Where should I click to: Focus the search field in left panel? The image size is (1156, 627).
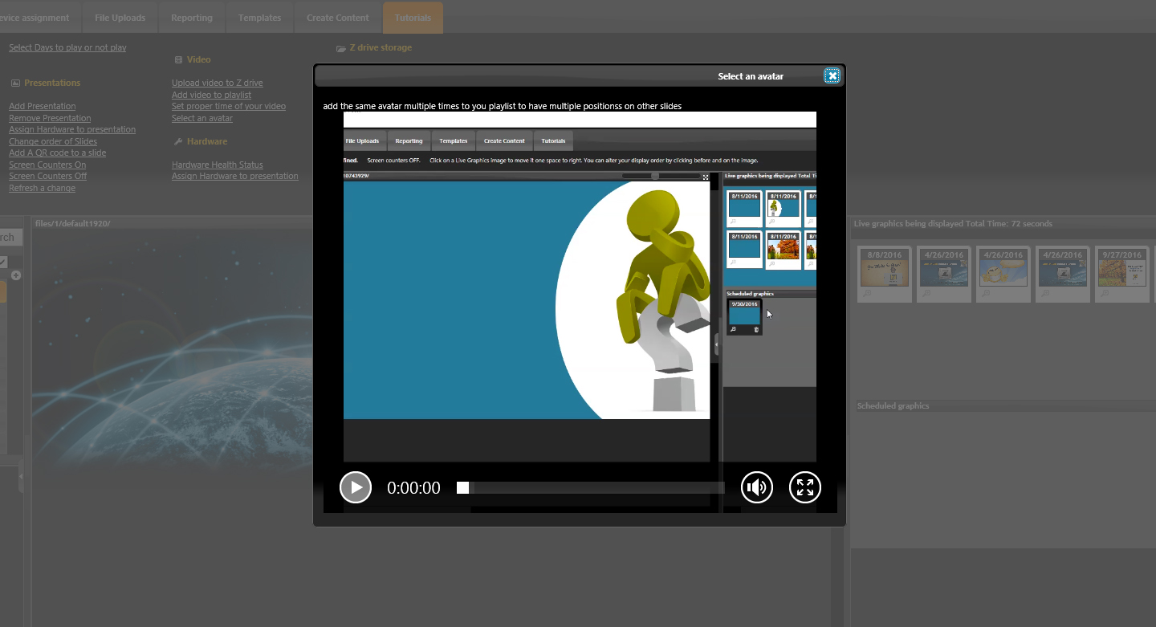click(11, 238)
